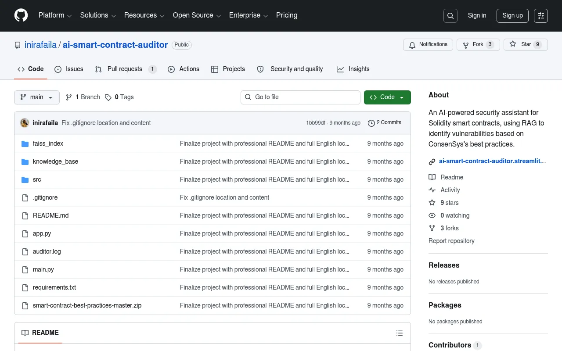Switch to Security and quality tab
Screen dimensions: 562x351
290,69
